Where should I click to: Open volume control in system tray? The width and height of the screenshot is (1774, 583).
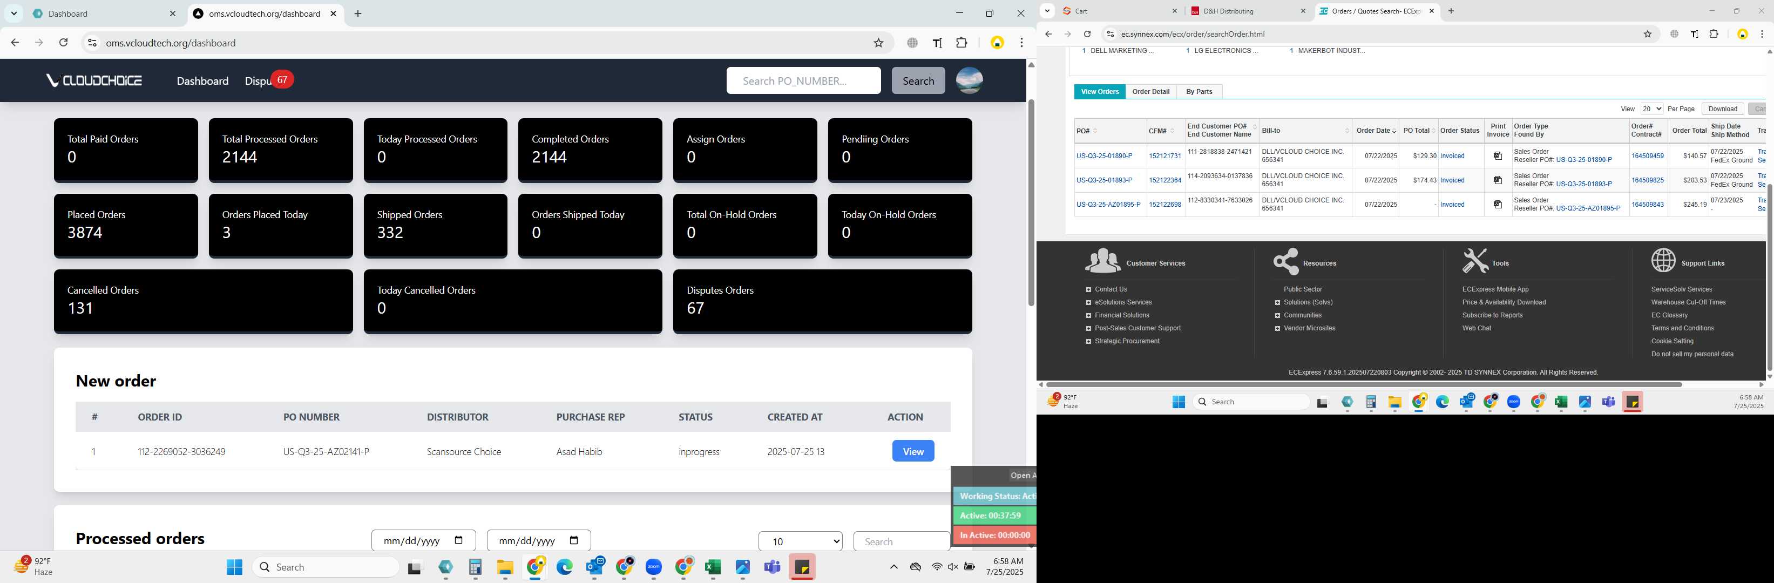point(953,567)
